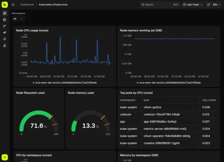Open the rocket sidebar icon
This screenshot has width=224, height=162.
point(4,32)
